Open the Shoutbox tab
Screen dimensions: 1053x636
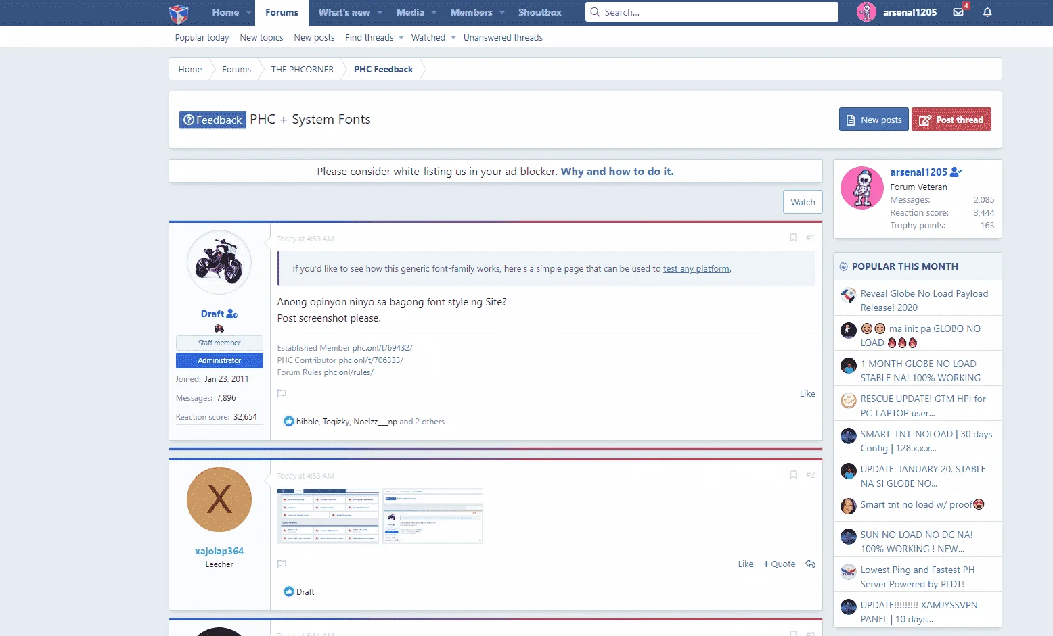[540, 13]
